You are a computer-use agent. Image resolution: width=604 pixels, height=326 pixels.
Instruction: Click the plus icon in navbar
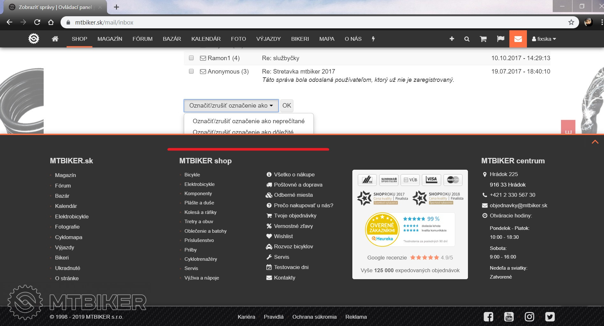451,39
